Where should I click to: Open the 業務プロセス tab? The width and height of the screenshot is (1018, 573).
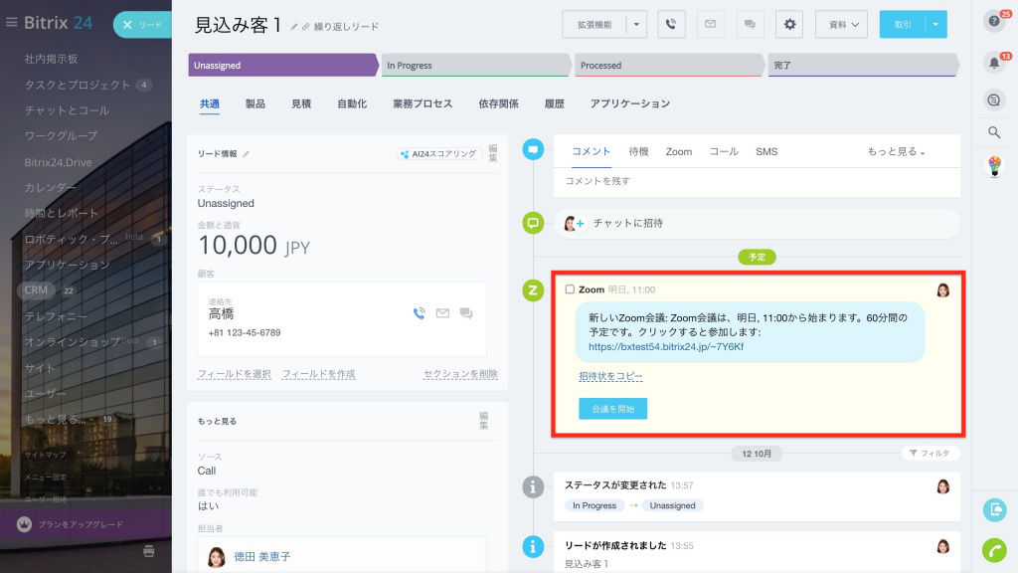click(x=423, y=103)
